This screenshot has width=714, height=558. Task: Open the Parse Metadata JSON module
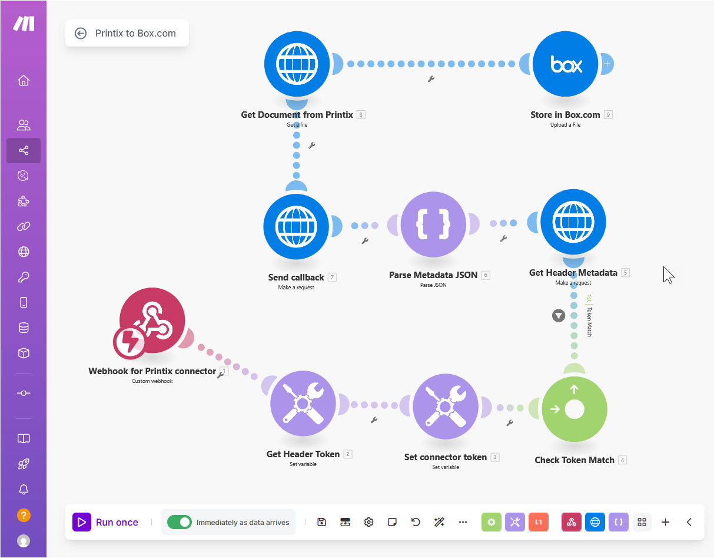pos(433,224)
